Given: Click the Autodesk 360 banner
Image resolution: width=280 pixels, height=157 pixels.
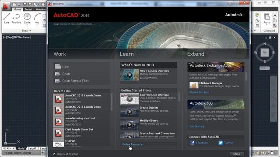Looking at the screenshot, I should pyautogui.click(x=216, y=104).
